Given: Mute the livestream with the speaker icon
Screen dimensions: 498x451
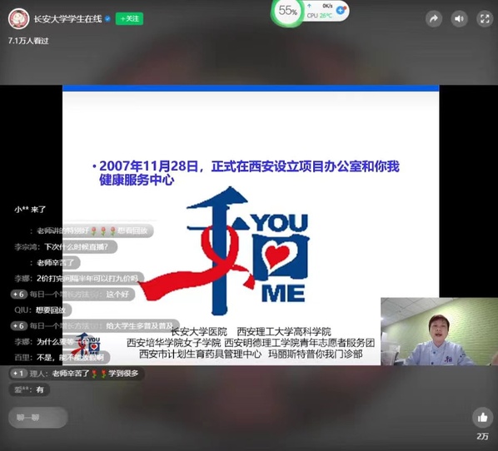Looking at the screenshot, I should pyautogui.click(x=459, y=19).
